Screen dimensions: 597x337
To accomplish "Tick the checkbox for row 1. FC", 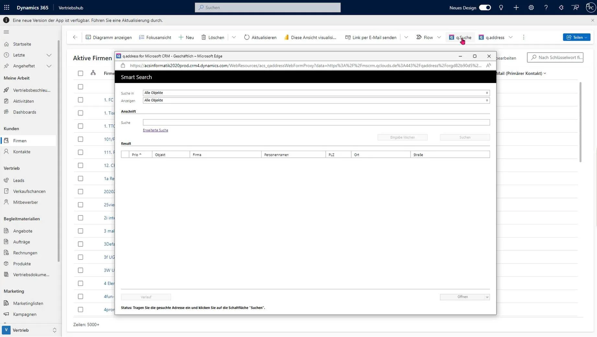I will click(80, 100).
